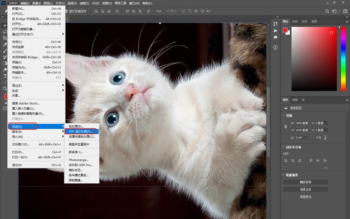Screen dimensions: 350x219
Task: Click the PDF 演示文稿 menu entry
Action: [80, 131]
